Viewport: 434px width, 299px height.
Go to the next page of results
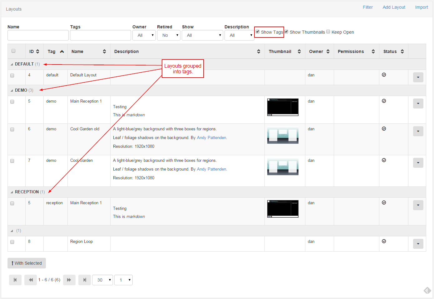pyautogui.click(x=69, y=280)
